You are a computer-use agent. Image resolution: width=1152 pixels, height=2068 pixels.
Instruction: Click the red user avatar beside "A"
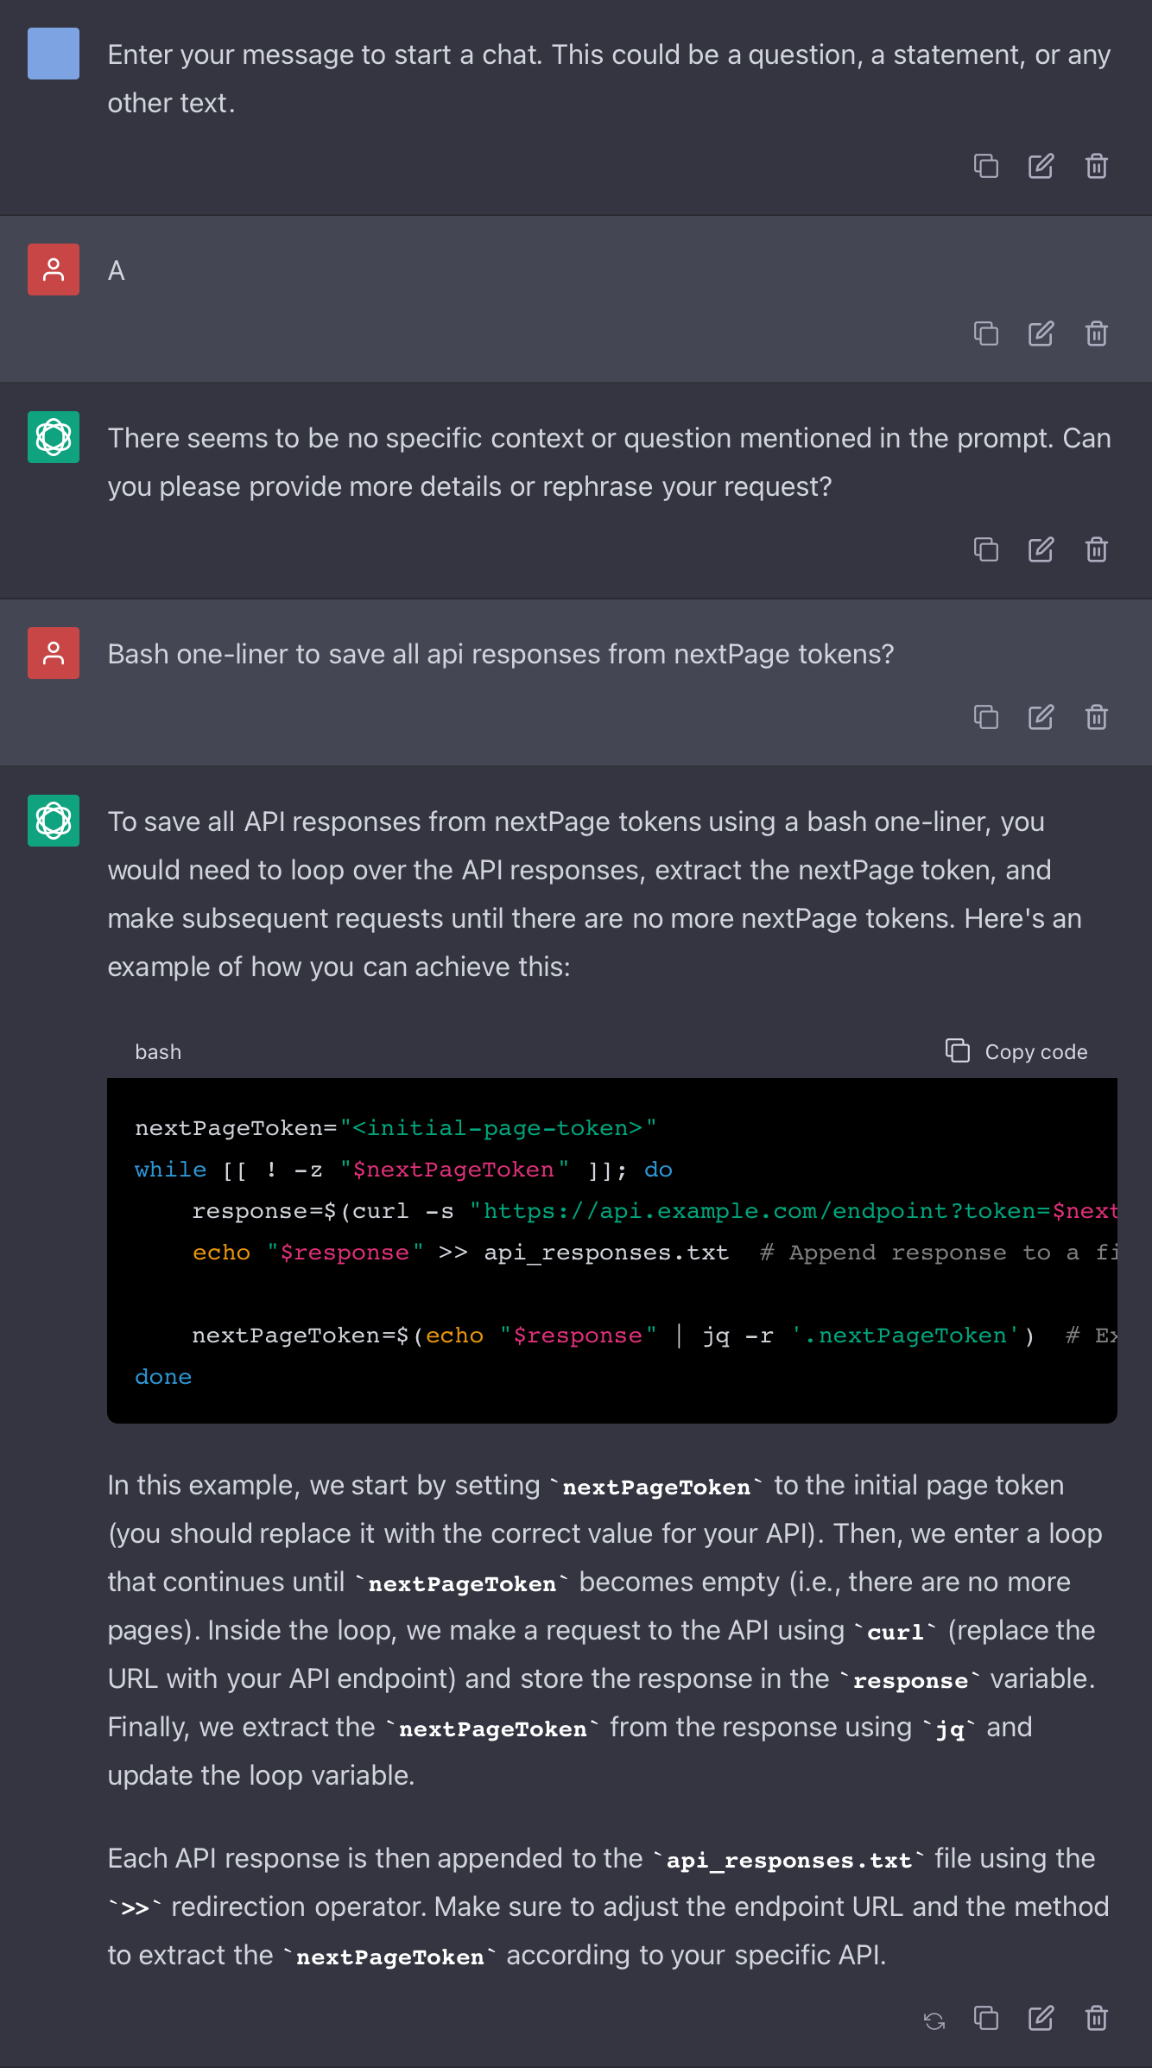tap(54, 270)
